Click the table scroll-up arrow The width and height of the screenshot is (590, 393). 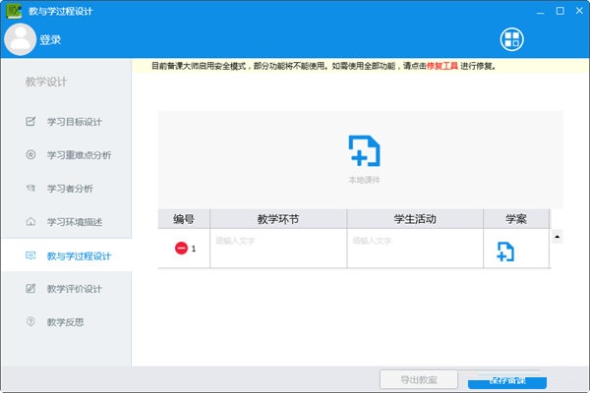(557, 237)
